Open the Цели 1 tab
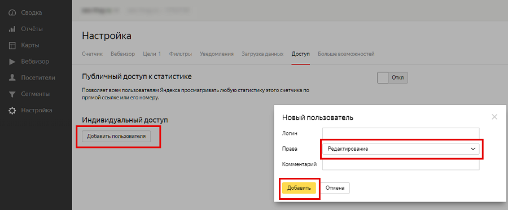508x210 pixels. [x=152, y=54]
